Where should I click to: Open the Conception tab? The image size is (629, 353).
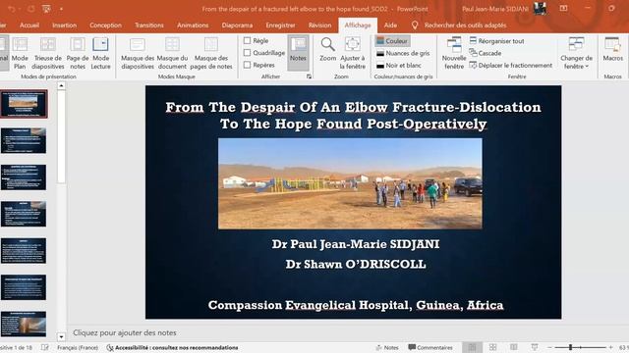pyautogui.click(x=105, y=25)
